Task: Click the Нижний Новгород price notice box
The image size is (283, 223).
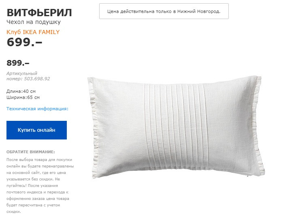Action: (x=164, y=11)
